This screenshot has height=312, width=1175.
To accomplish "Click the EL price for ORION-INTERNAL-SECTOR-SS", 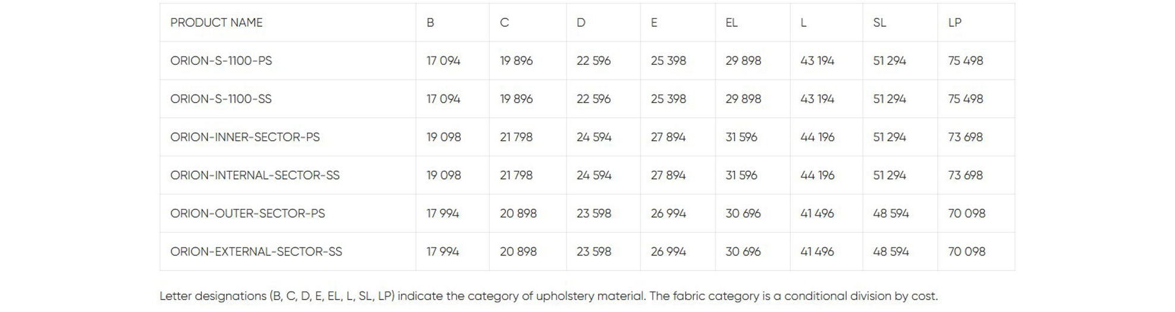I will [741, 175].
